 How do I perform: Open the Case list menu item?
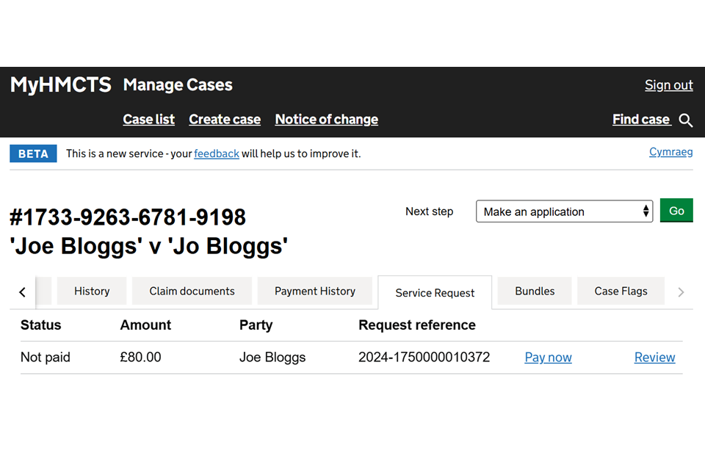point(149,120)
